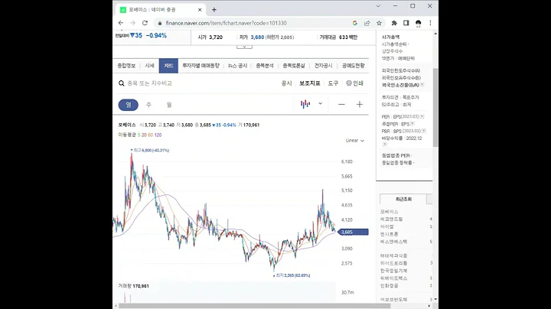Click help icon beside 추정PER EPS

point(412,124)
